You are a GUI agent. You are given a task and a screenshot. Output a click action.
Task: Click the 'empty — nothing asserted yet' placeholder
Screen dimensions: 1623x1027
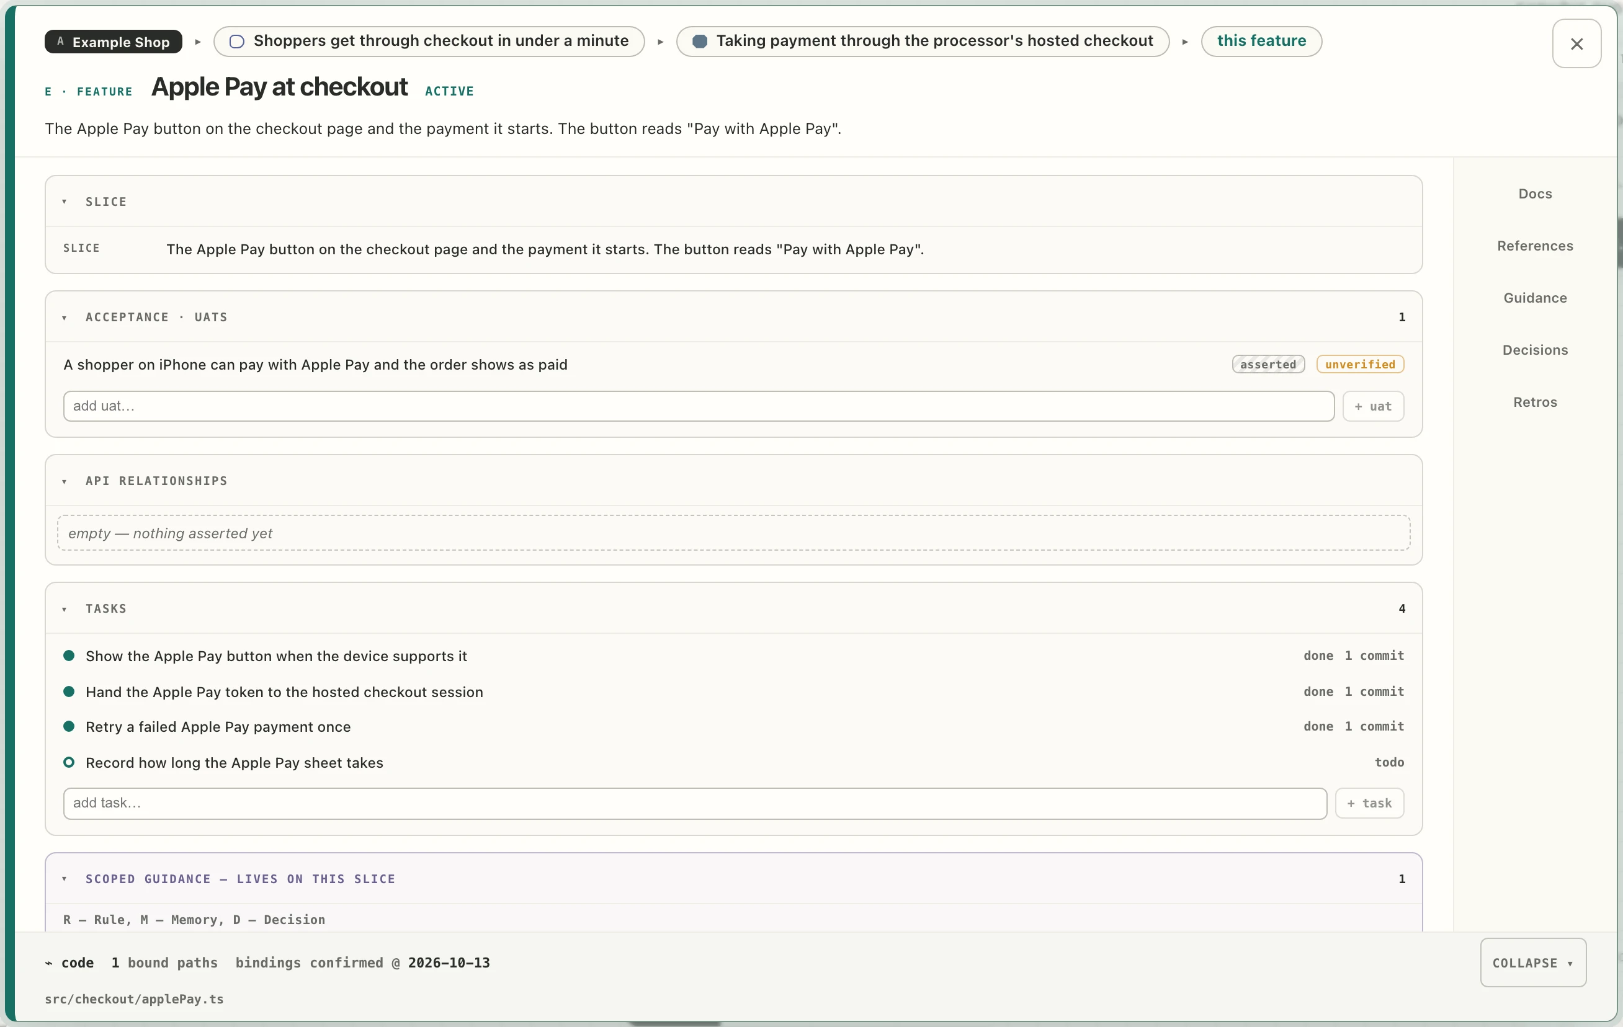pyautogui.click(x=733, y=533)
